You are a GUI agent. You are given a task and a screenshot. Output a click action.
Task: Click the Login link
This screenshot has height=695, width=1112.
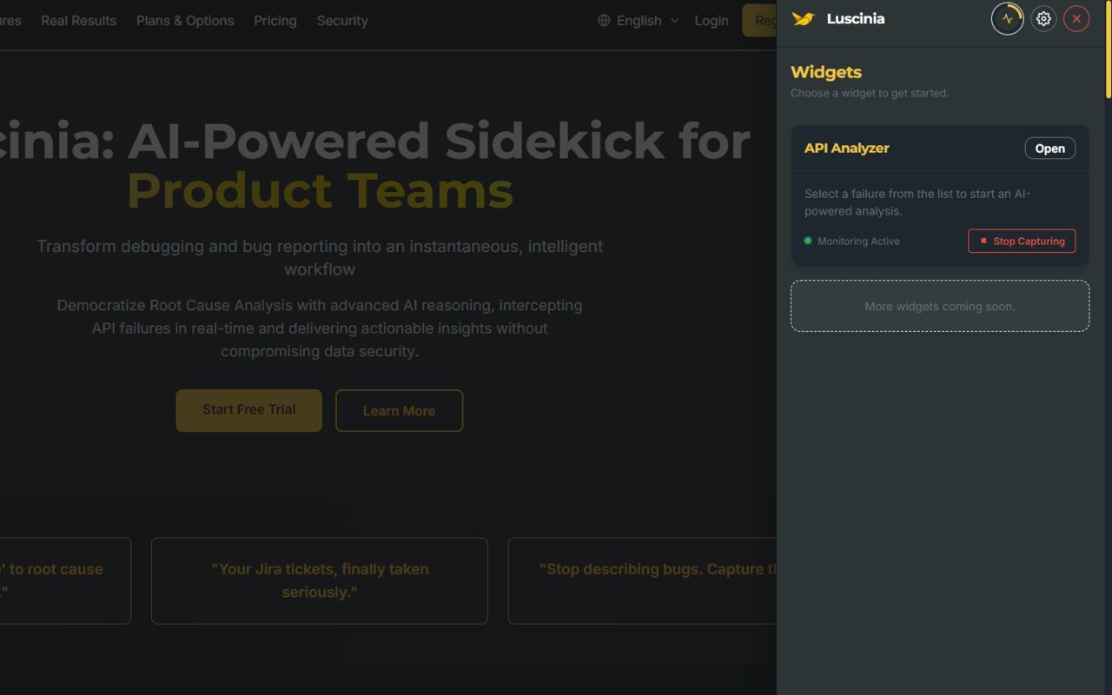pyautogui.click(x=712, y=20)
